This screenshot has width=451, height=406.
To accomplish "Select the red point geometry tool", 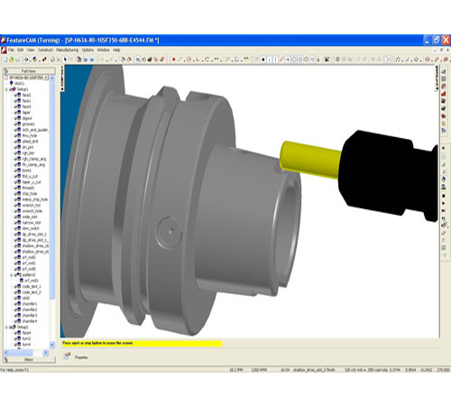I will click(x=173, y=60).
